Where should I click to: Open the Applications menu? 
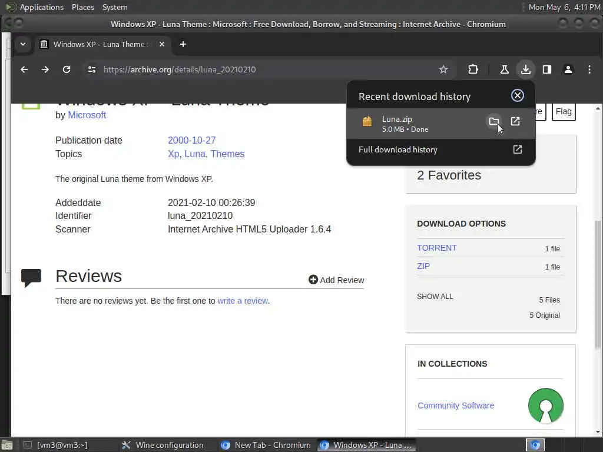42,7
